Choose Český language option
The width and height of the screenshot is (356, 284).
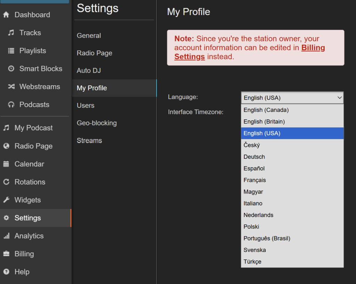(292, 145)
